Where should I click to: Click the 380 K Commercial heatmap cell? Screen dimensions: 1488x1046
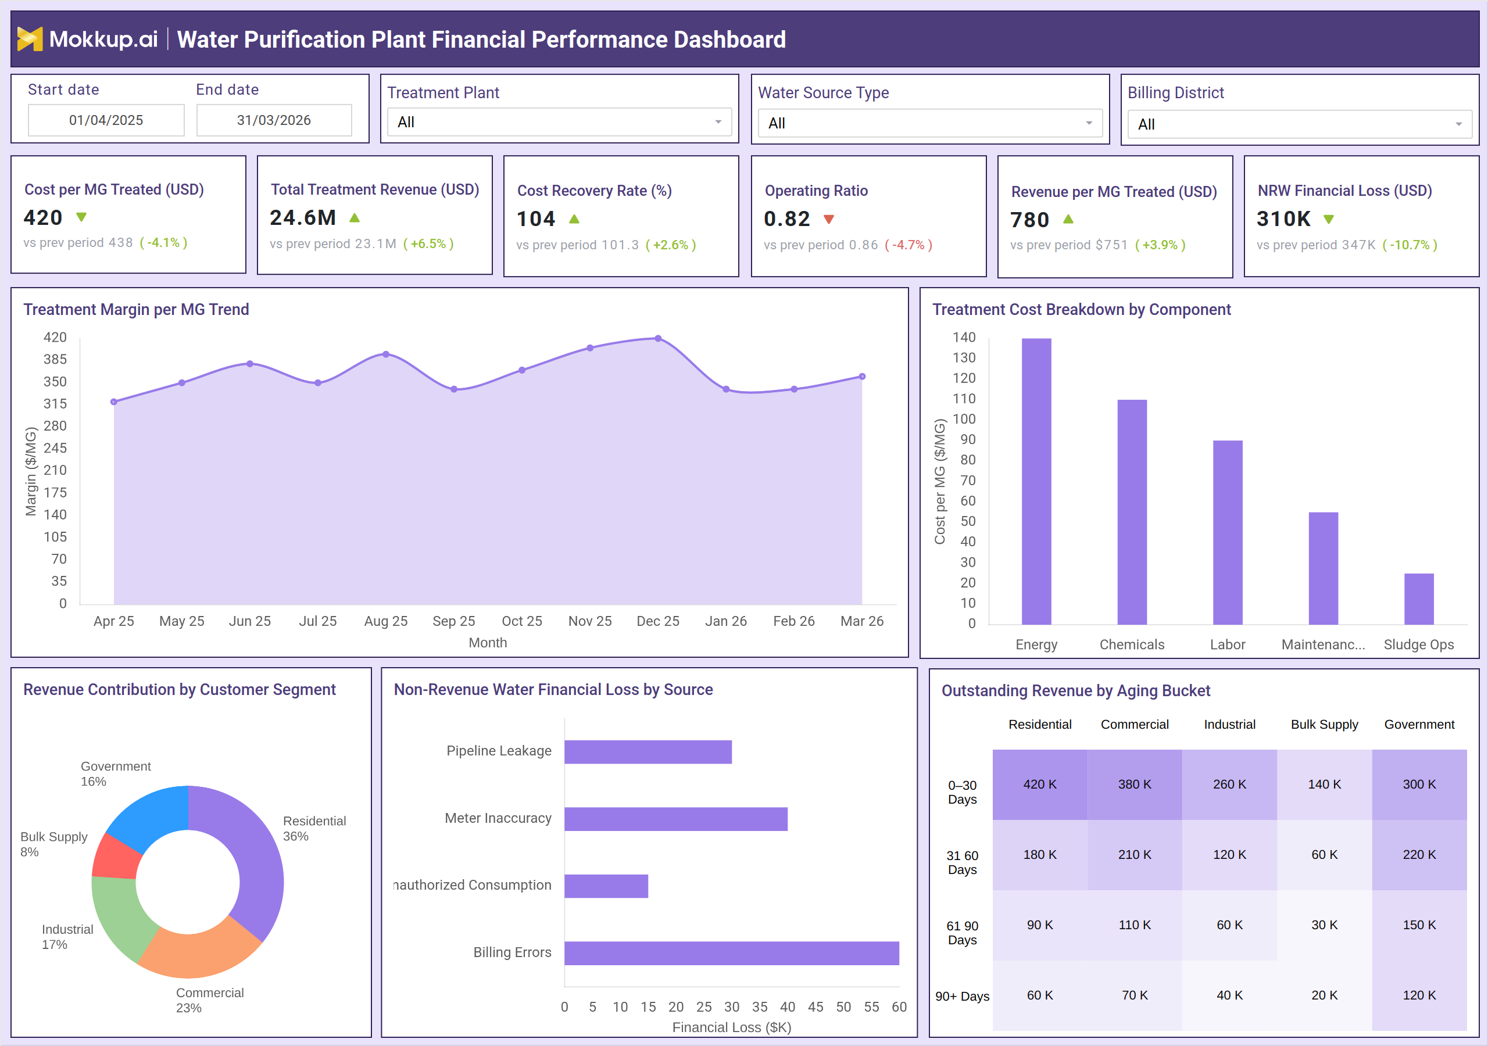point(1135,785)
